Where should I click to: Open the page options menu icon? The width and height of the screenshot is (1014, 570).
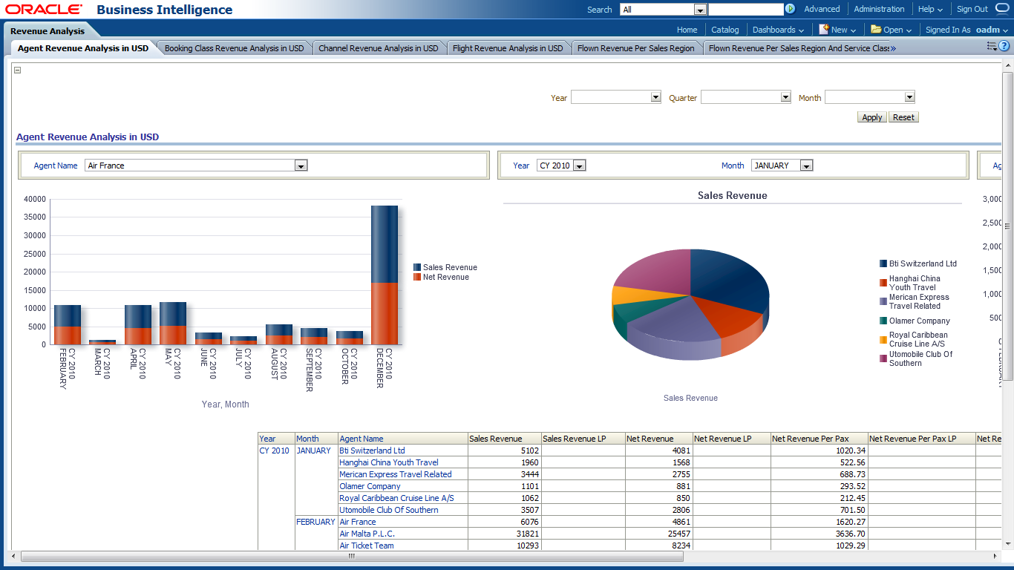[992, 46]
